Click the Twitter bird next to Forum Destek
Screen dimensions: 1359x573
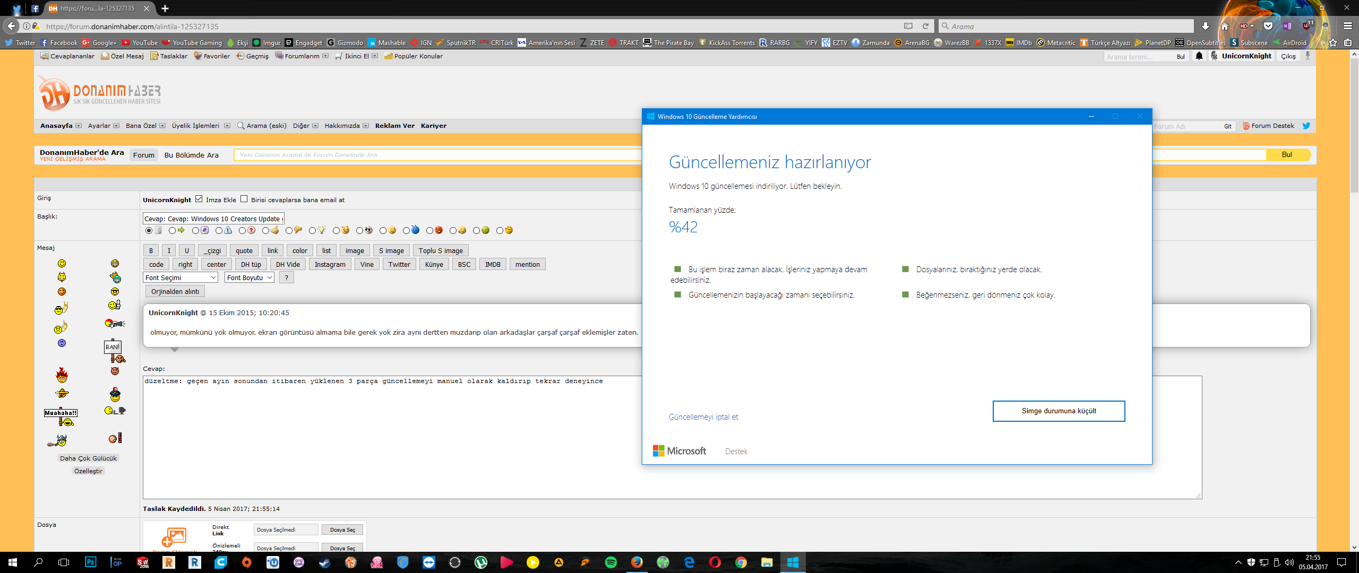click(1306, 126)
